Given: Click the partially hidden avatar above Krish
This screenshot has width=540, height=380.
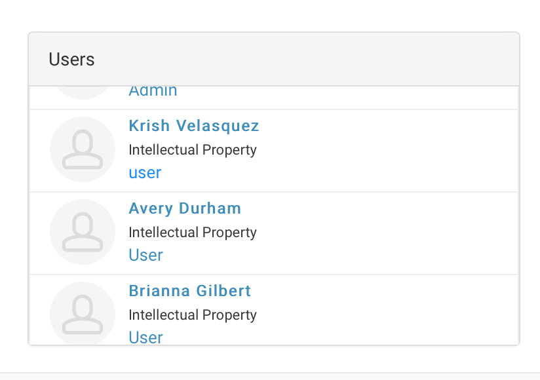Looking at the screenshot, I should coord(83,92).
